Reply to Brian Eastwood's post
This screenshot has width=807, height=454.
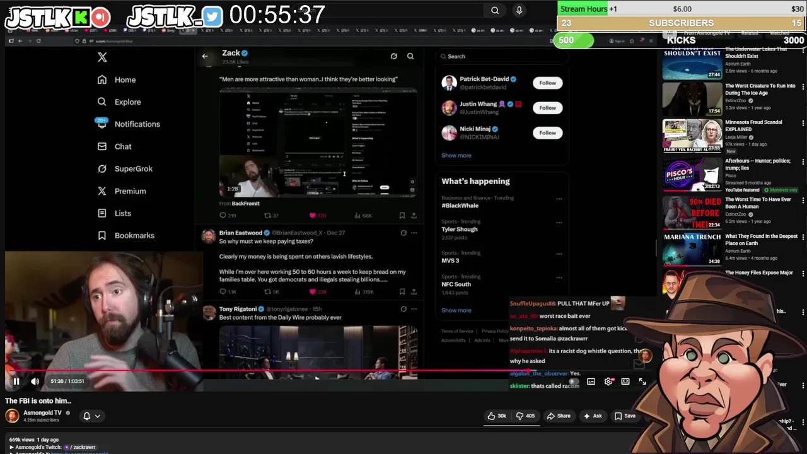click(223, 292)
